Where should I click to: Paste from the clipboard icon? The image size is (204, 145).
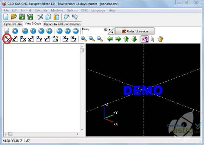tap(56, 17)
